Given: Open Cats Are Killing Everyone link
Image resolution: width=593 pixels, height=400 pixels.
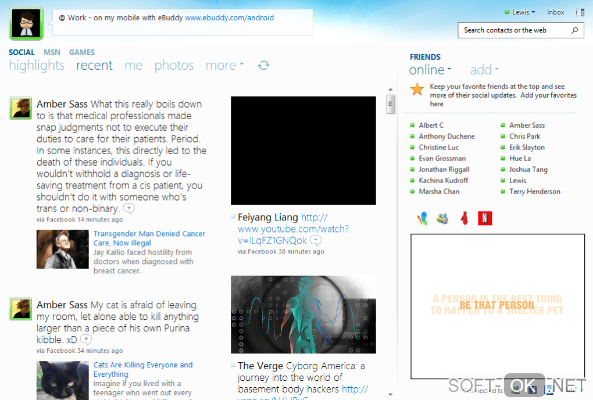Looking at the screenshot, I should point(143,369).
